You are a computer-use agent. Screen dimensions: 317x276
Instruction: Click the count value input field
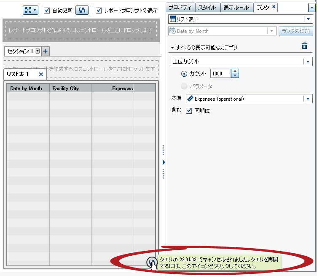220,73
